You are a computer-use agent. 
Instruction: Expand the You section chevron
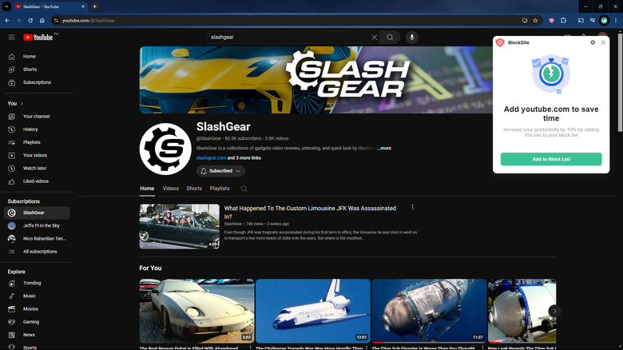[22, 103]
